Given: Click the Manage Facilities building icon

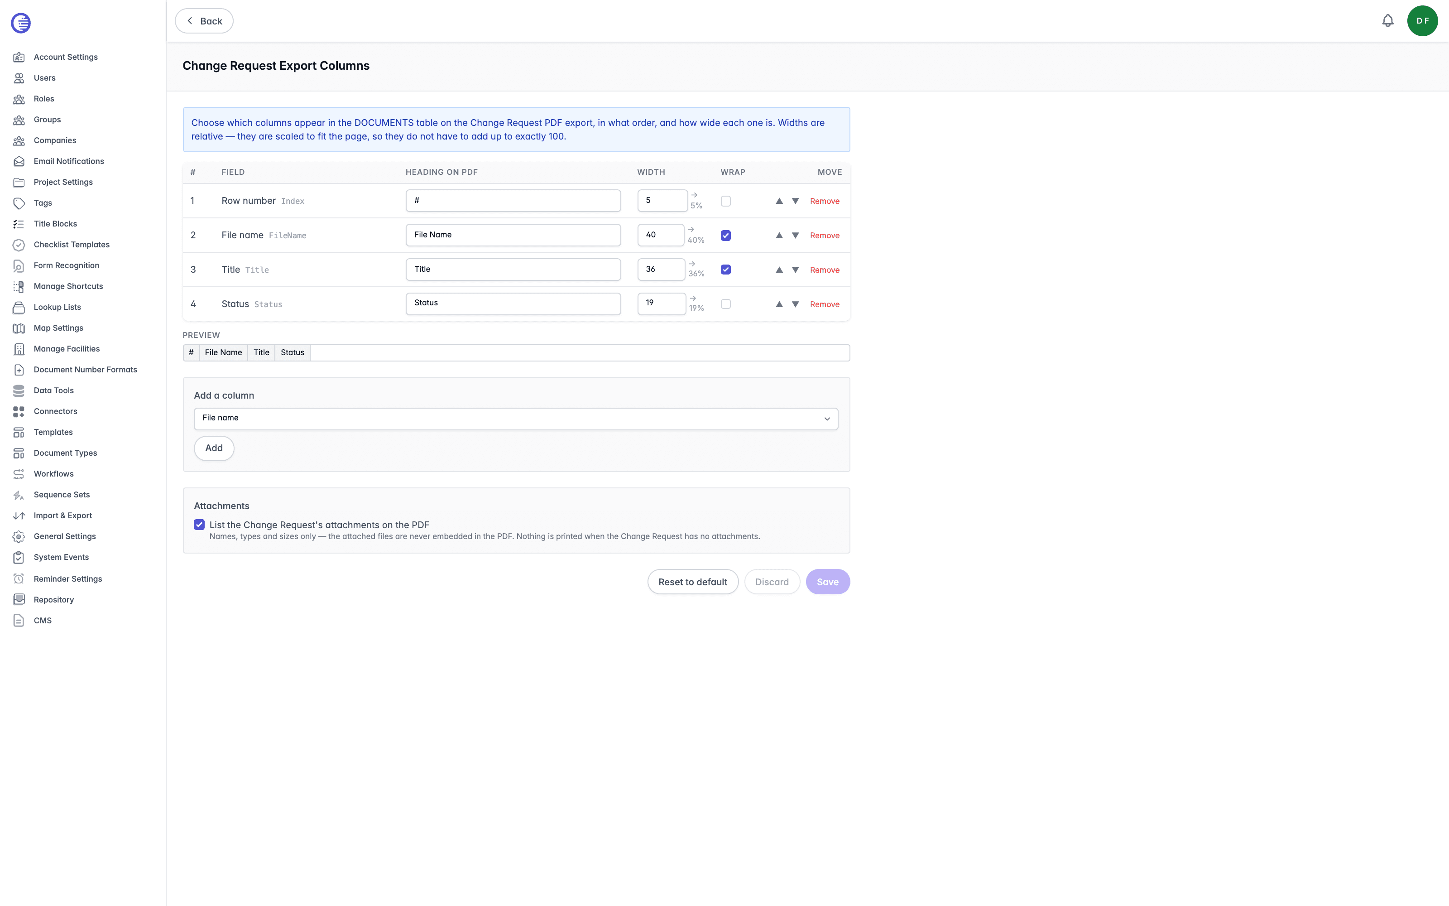Looking at the screenshot, I should point(19,349).
